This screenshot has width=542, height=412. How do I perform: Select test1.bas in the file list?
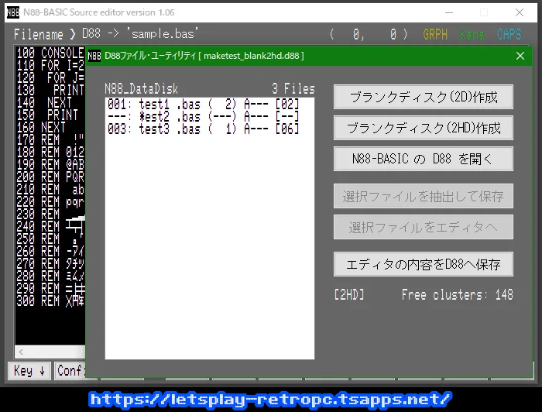(x=203, y=105)
